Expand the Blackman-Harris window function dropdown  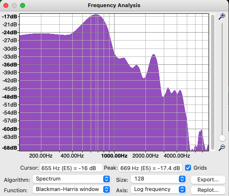click(71, 189)
